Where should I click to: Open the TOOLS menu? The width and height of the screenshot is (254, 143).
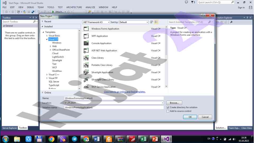[x=50, y=7]
